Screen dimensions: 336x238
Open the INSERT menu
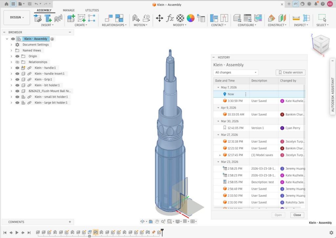pyautogui.click(x=47, y=25)
